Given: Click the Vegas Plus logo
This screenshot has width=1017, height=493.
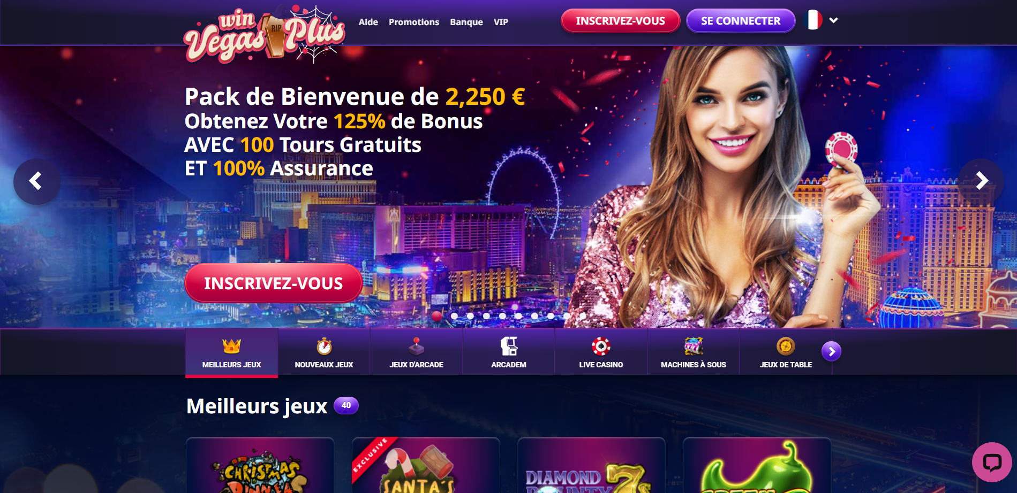Looking at the screenshot, I should pyautogui.click(x=265, y=34).
